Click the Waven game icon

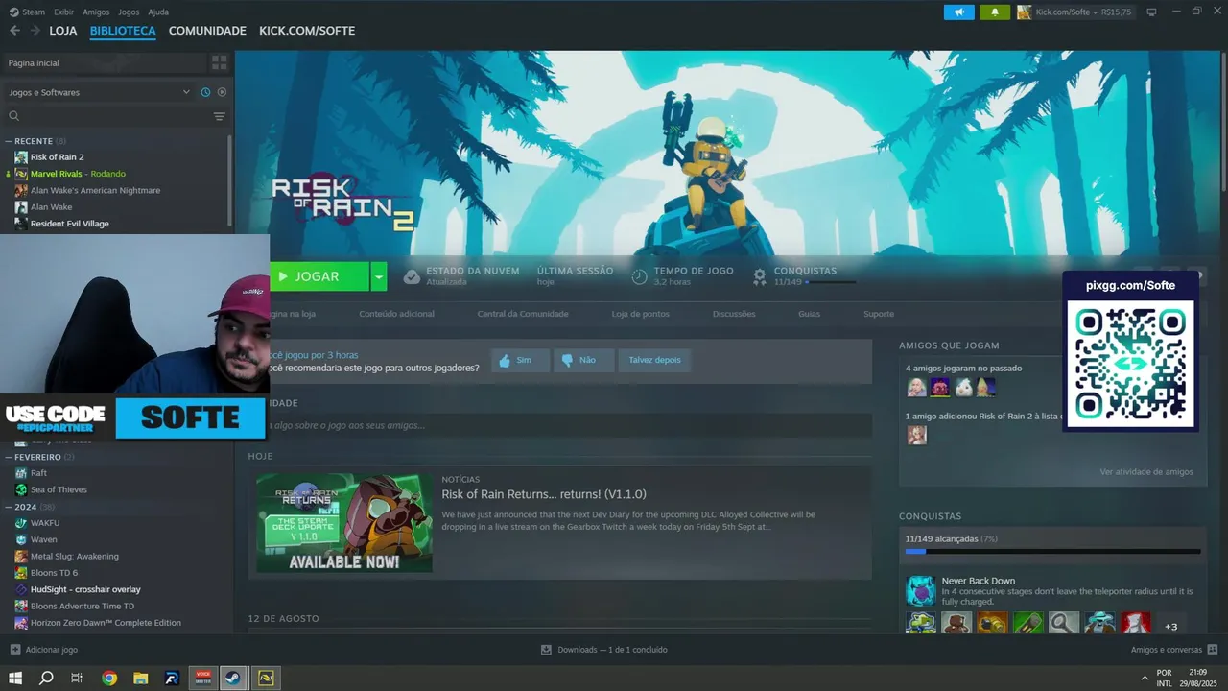pos(21,539)
